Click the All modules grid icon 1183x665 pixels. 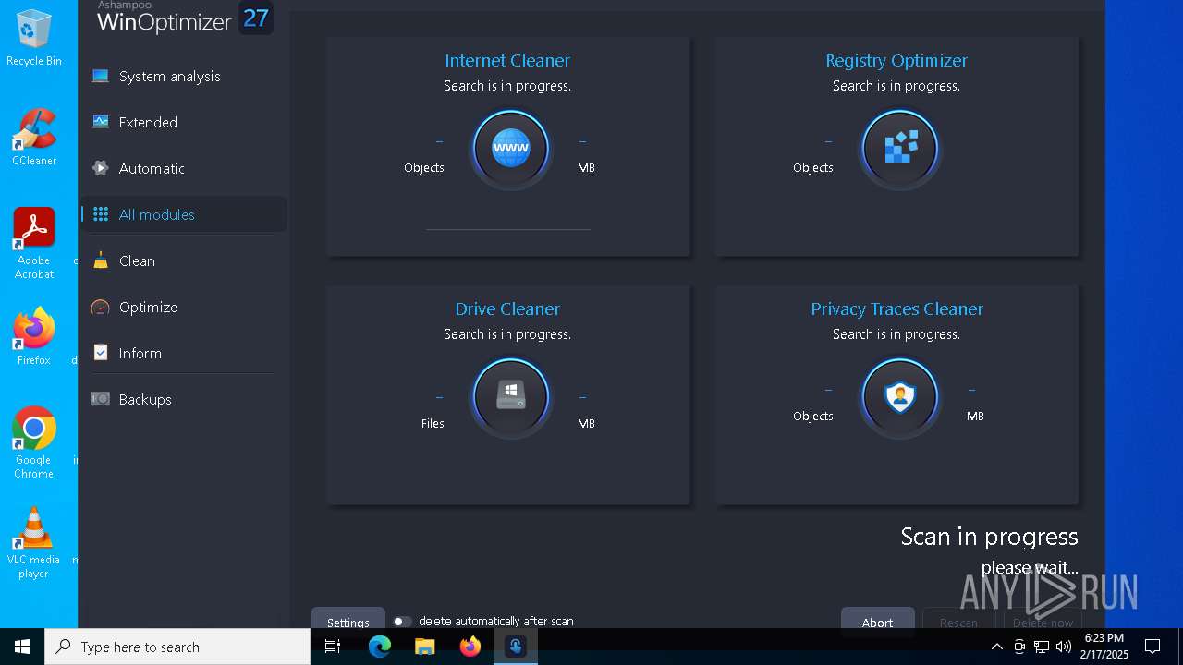[101, 214]
